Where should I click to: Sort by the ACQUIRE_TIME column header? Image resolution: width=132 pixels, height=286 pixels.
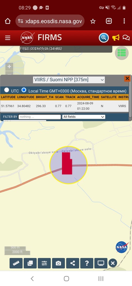[88, 97]
